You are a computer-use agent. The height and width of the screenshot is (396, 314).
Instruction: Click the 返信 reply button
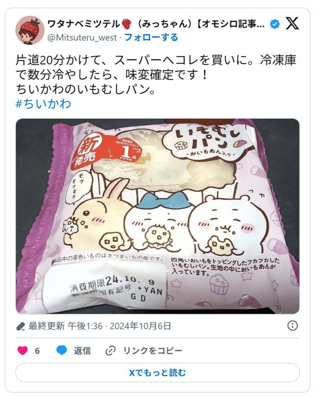(x=82, y=350)
